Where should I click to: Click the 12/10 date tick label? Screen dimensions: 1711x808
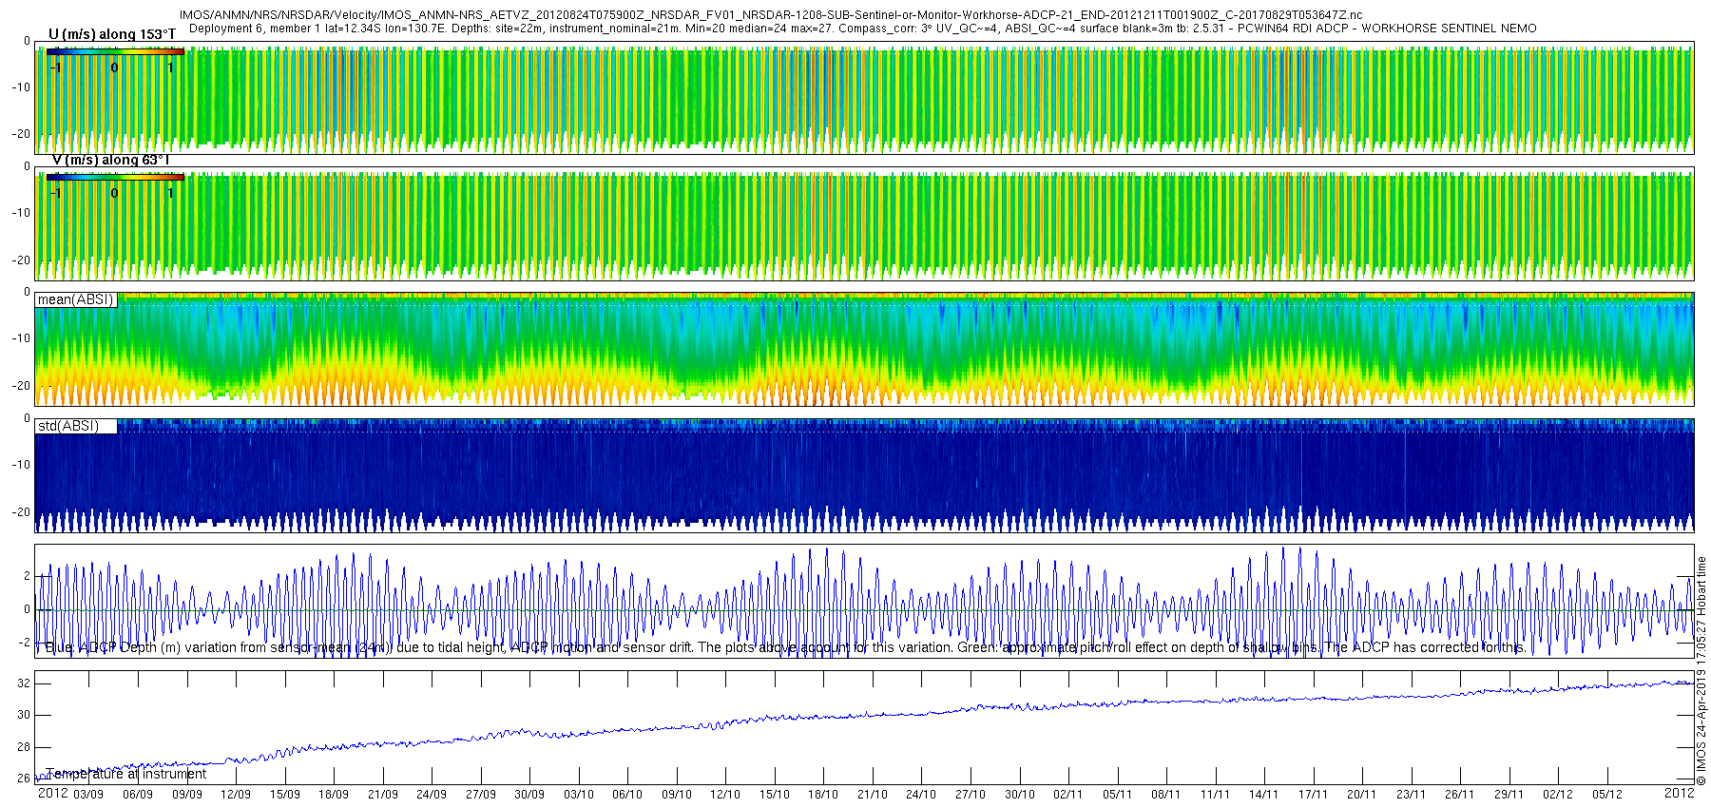tap(725, 795)
